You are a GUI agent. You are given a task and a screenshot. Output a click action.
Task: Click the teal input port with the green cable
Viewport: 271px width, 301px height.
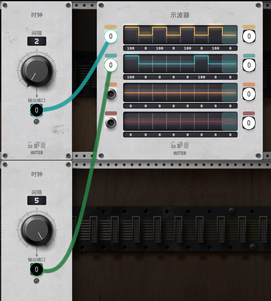pos(111,65)
